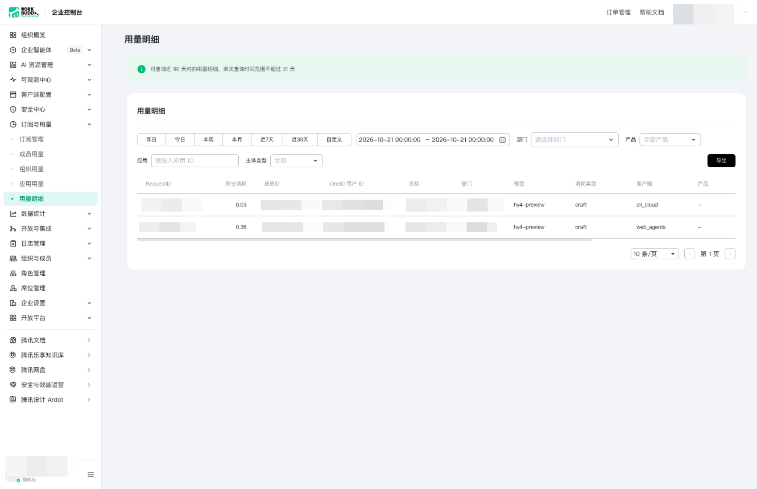This screenshot has width=757, height=489.
Task: Click the AI 资源管理 icon
Action: pyautogui.click(x=13, y=65)
